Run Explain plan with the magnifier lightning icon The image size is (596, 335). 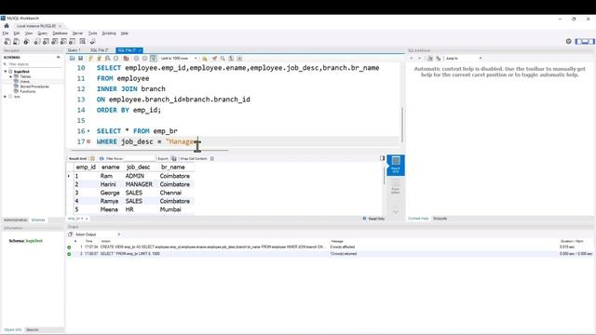pos(108,58)
